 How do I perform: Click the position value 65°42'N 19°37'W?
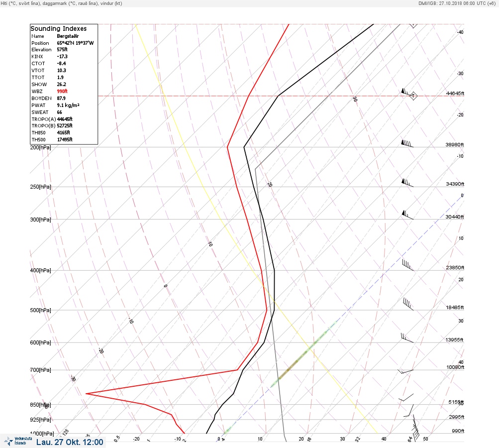click(76, 43)
